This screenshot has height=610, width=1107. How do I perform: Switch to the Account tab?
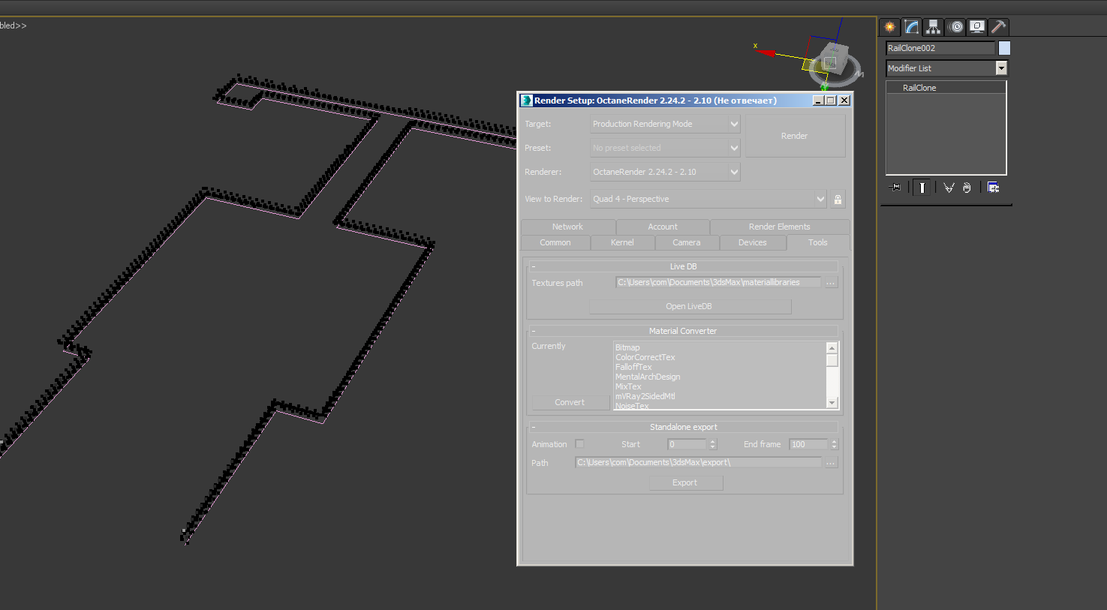coord(663,227)
